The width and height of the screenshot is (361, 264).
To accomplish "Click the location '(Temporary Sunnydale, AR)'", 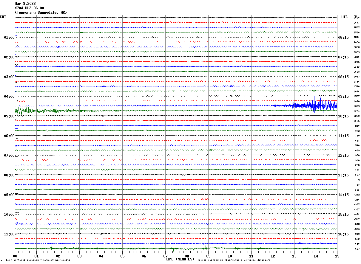I will pos(41,13).
